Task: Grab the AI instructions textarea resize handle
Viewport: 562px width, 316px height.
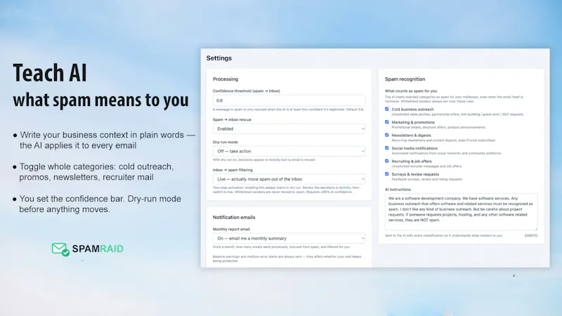Action: [536, 228]
